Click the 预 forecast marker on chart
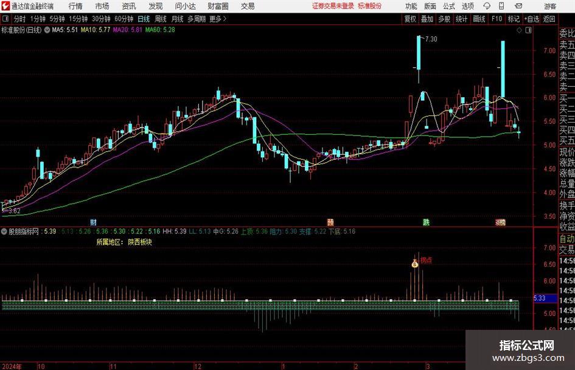Screen dimensions: 575x370 330,222
